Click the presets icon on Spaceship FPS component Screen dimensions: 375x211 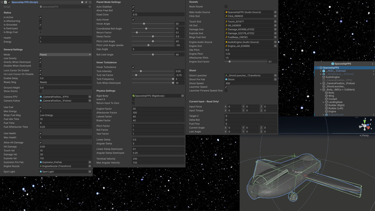pos(86,2)
